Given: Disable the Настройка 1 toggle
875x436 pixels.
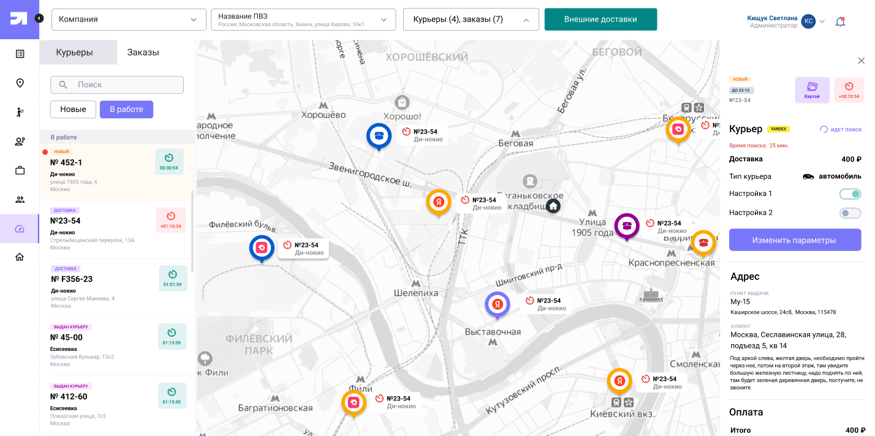Looking at the screenshot, I should (850, 194).
